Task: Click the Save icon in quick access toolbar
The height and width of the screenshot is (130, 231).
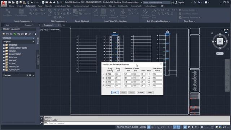Action: [x=17, y=3]
